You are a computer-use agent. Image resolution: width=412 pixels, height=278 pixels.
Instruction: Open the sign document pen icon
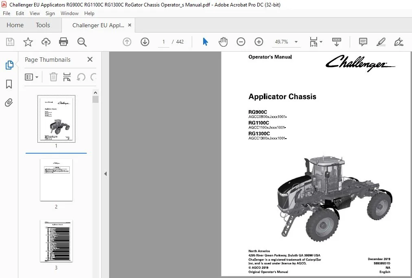pyautogui.click(x=399, y=42)
